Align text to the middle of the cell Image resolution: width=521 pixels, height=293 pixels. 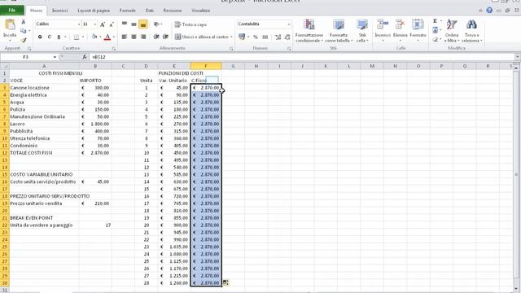click(134, 24)
